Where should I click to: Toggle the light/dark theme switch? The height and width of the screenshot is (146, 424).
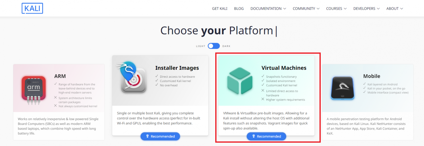pyautogui.click(x=214, y=46)
